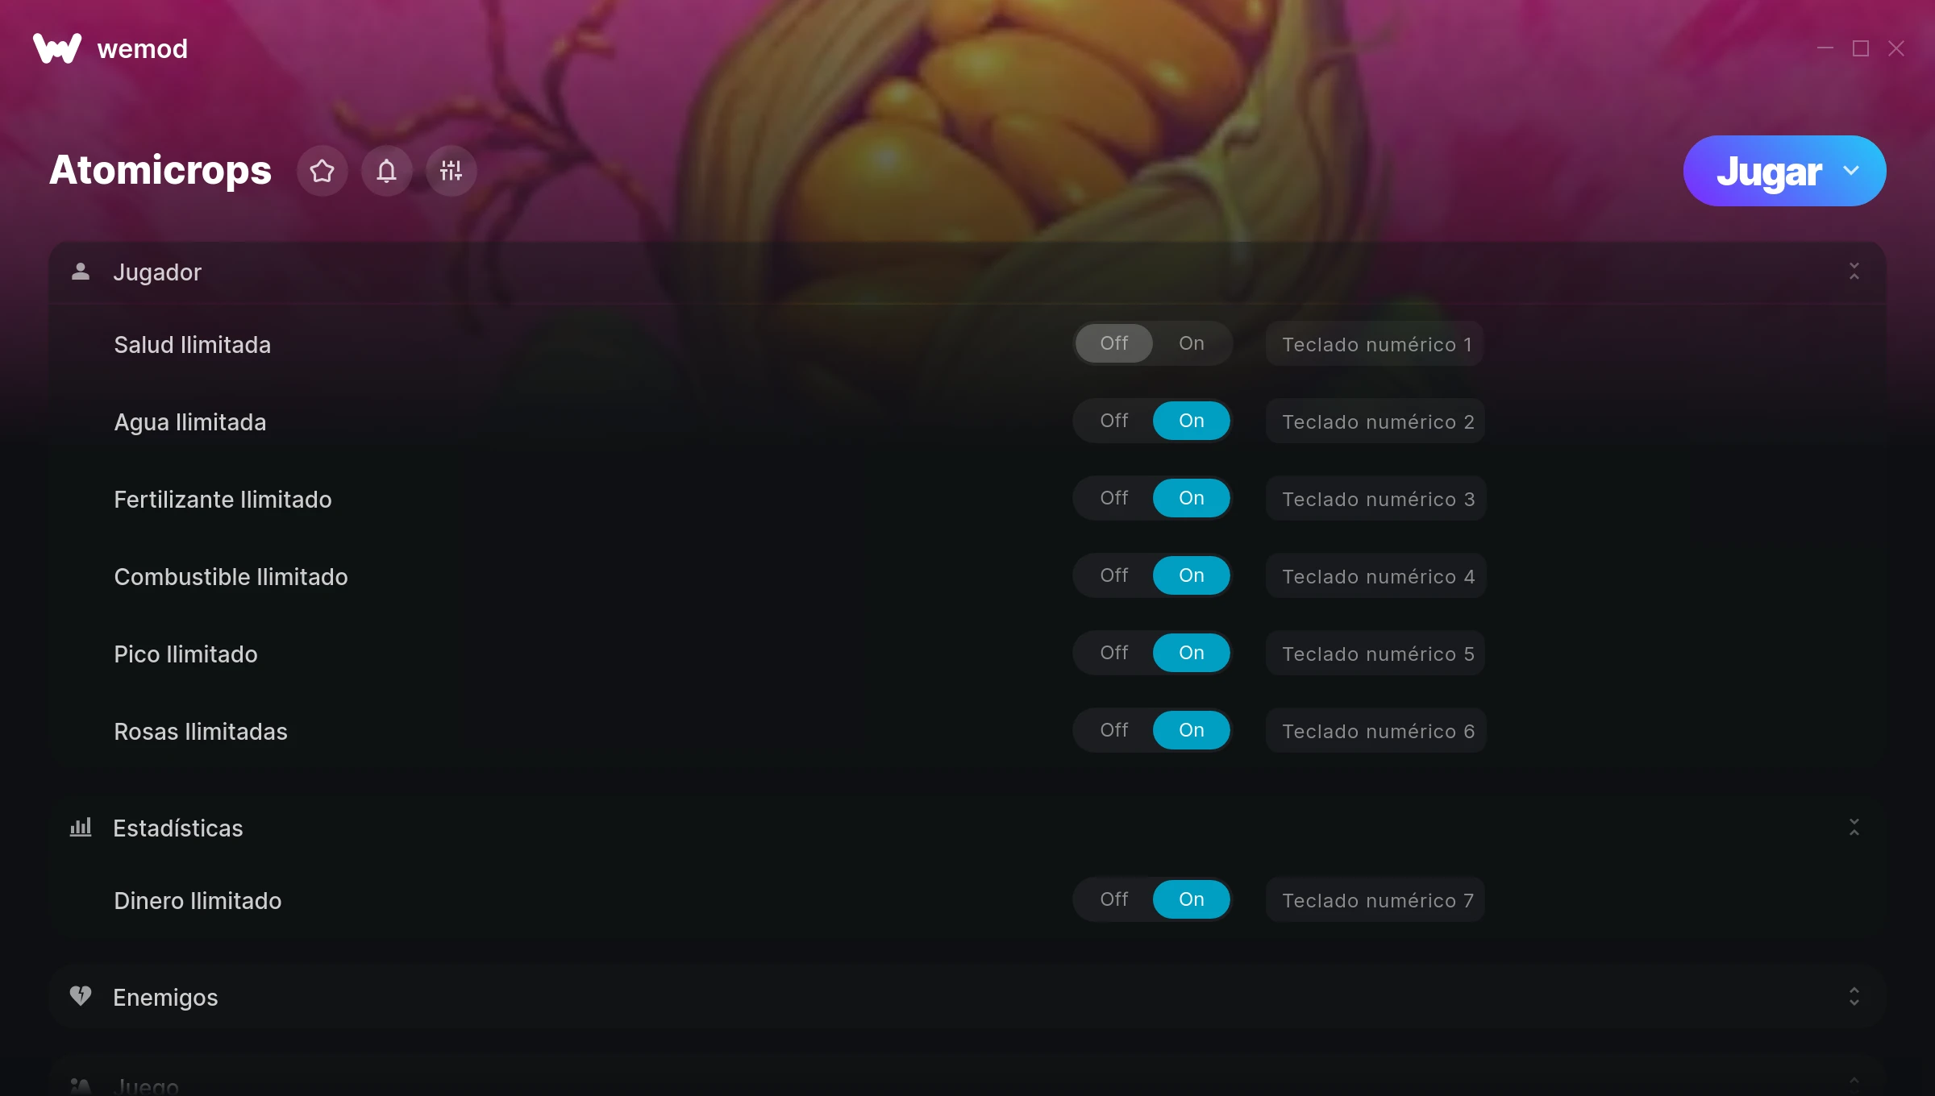
Task: Open the Jugar button dropdown arrow
Action: 1851,171
